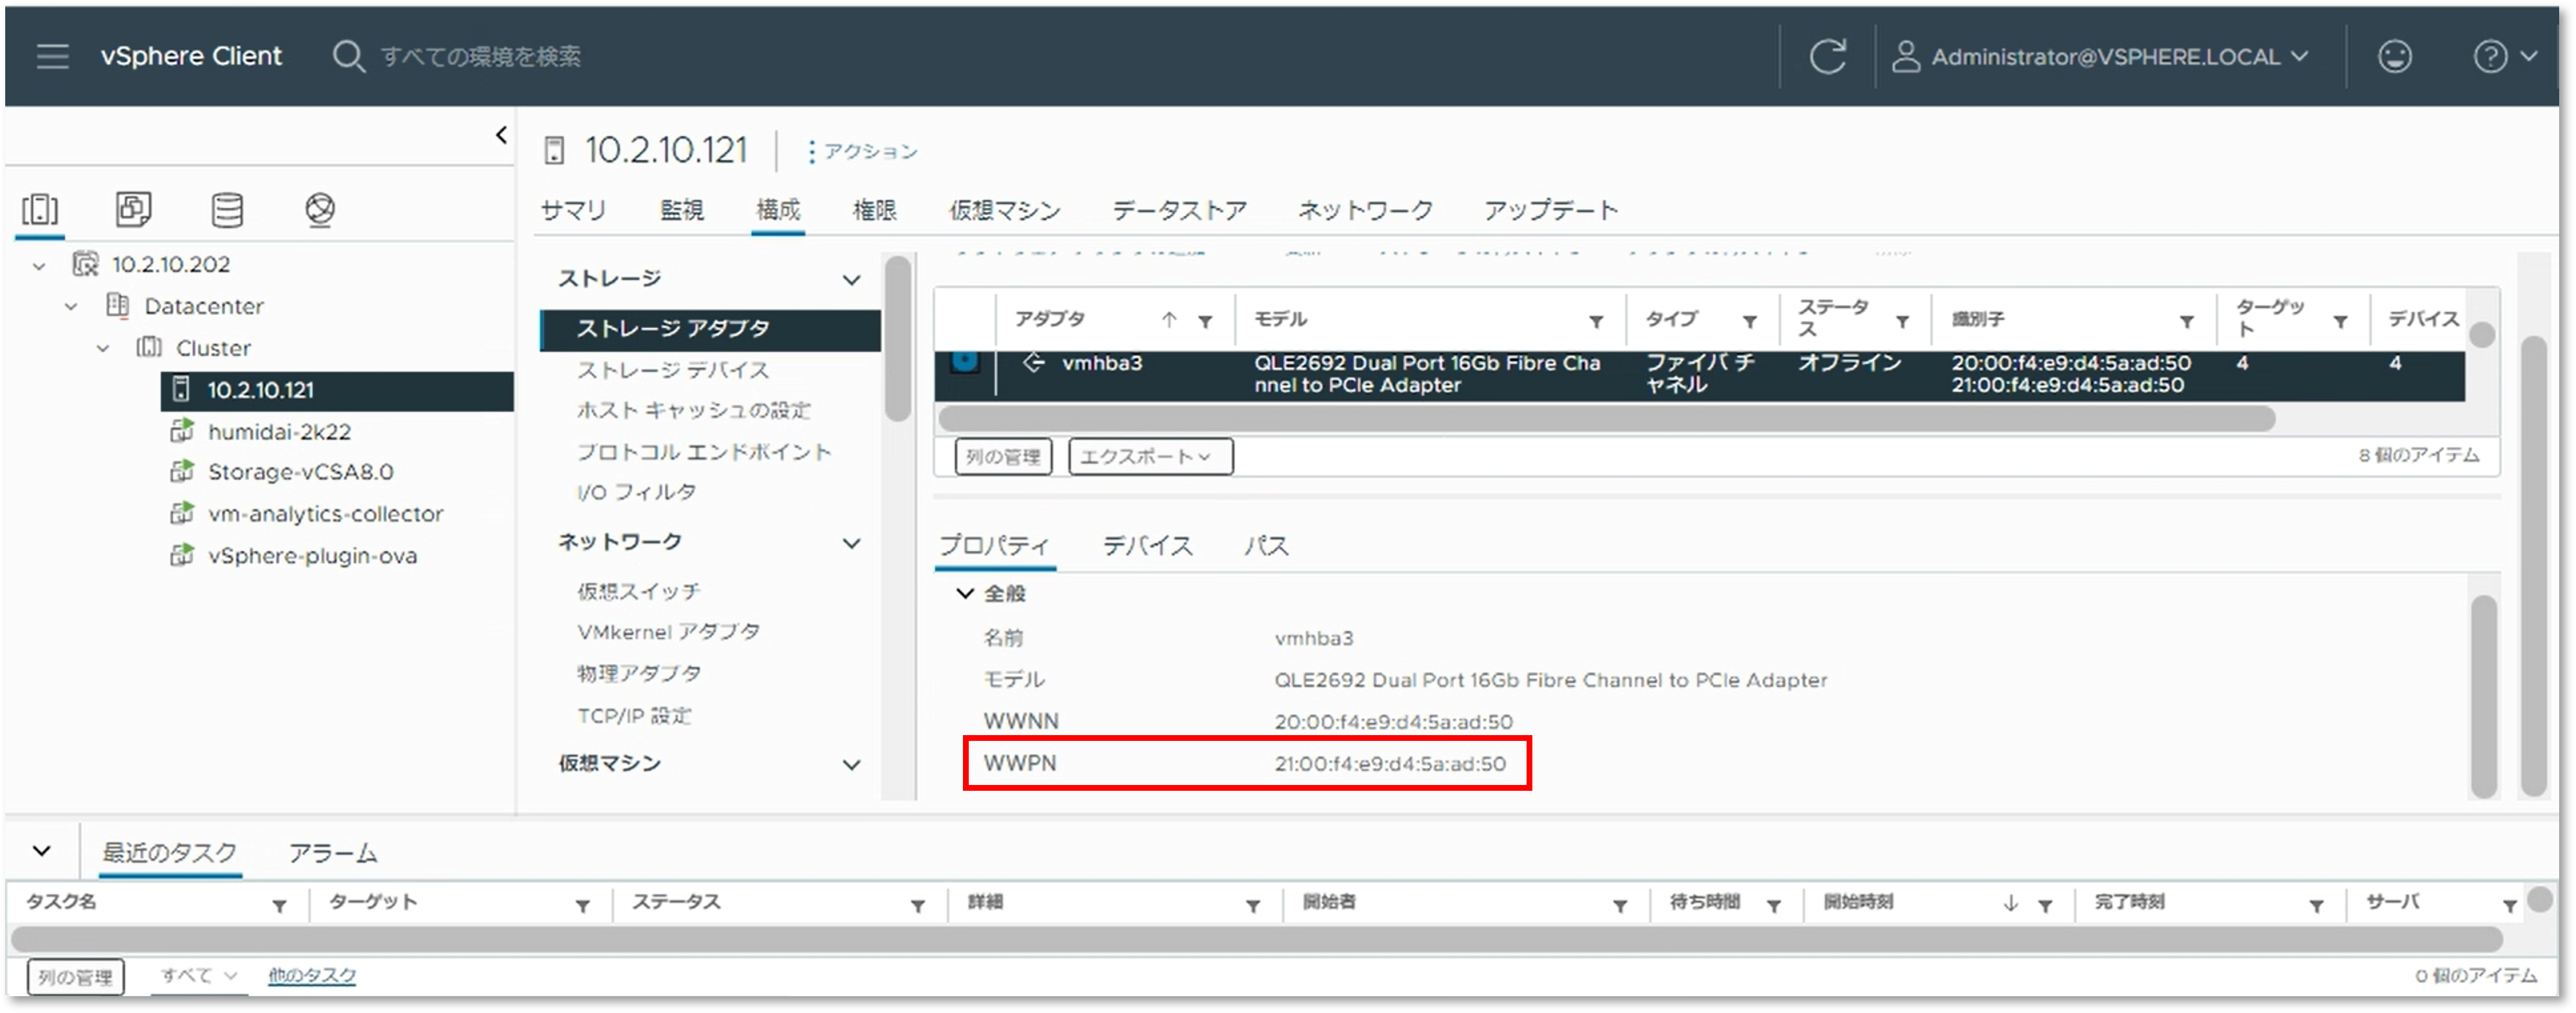Open the 監視 tab

pyautogui.click(x=681, y=210)
